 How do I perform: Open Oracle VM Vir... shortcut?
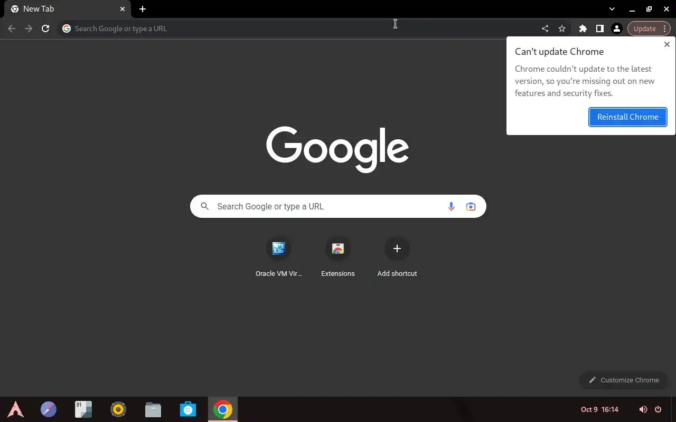(x=279, y=257)
